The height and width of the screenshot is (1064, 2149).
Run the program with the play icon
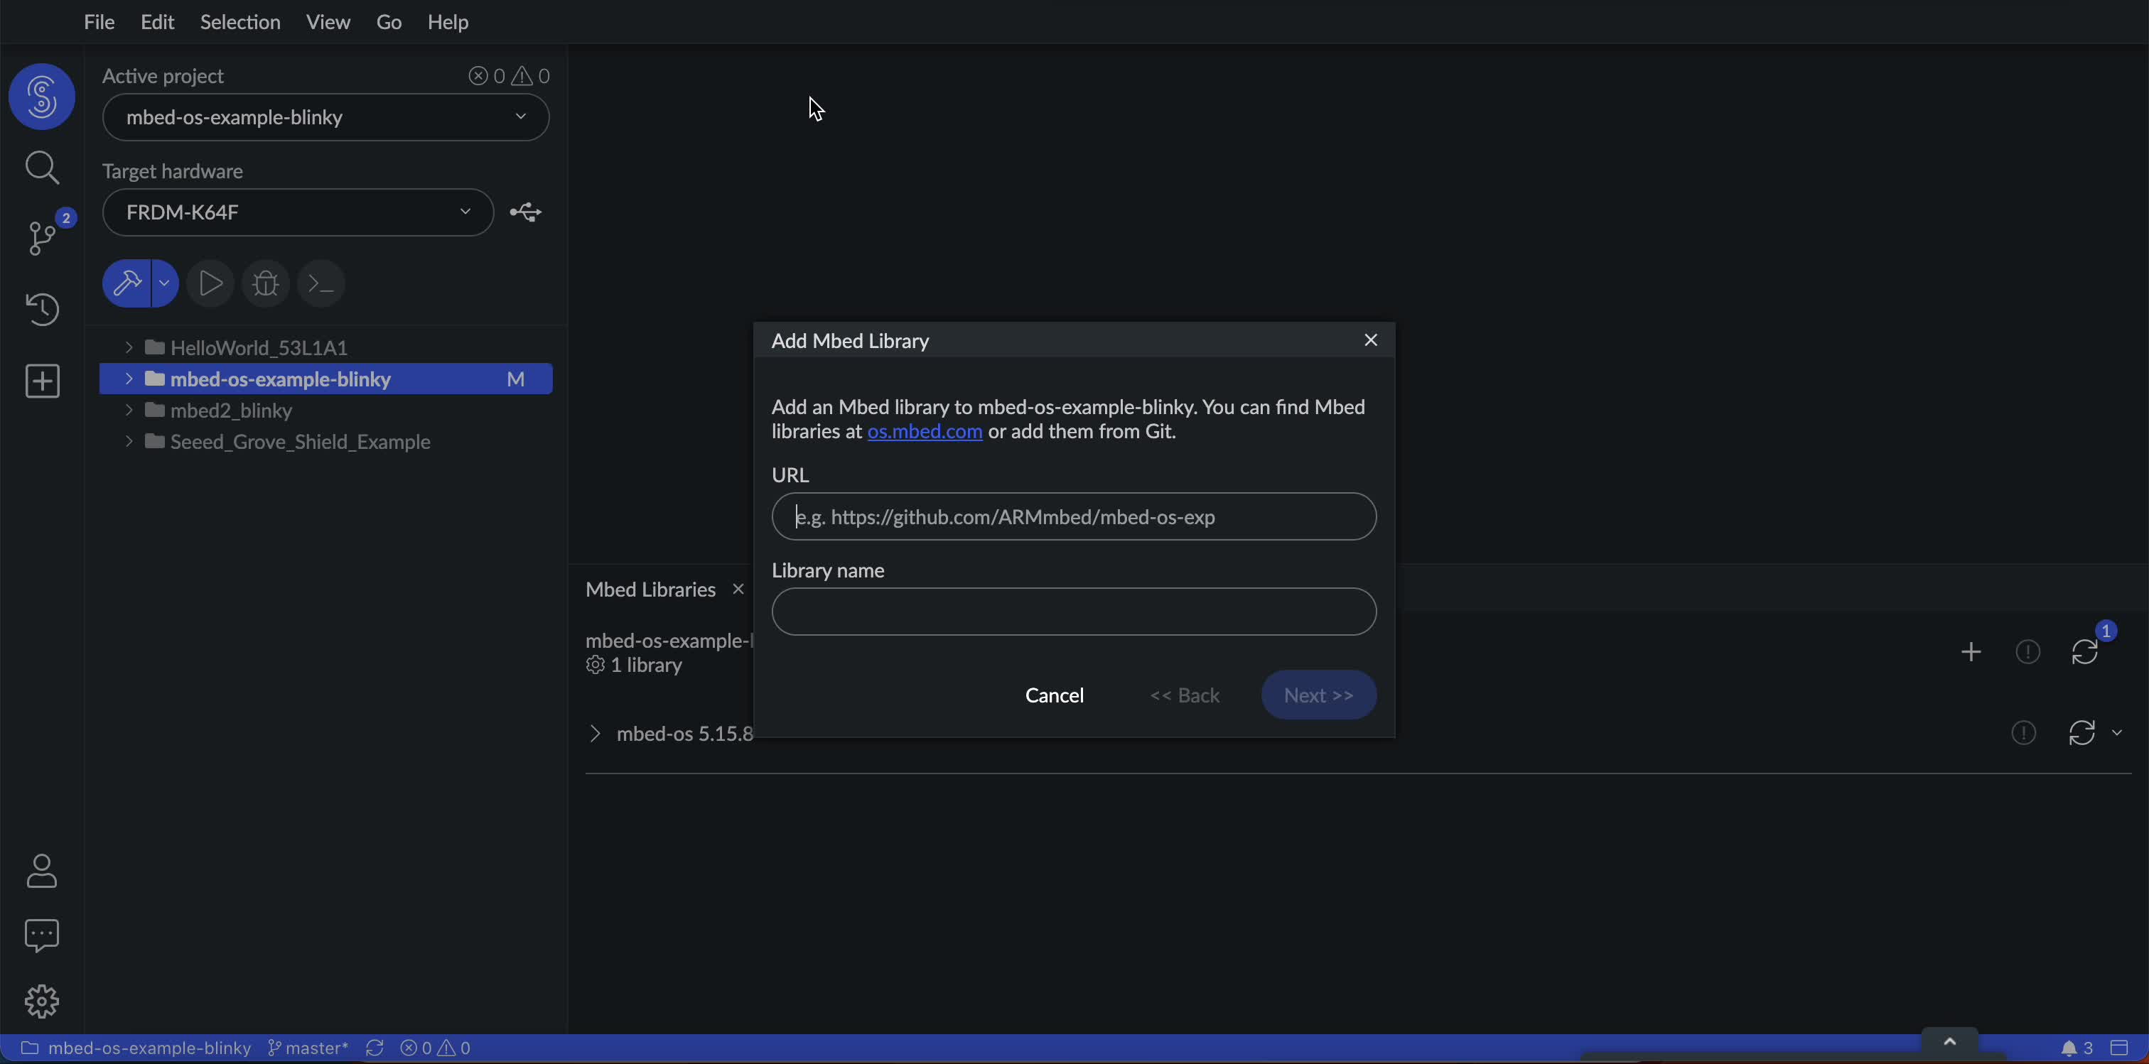coord(210,283)
